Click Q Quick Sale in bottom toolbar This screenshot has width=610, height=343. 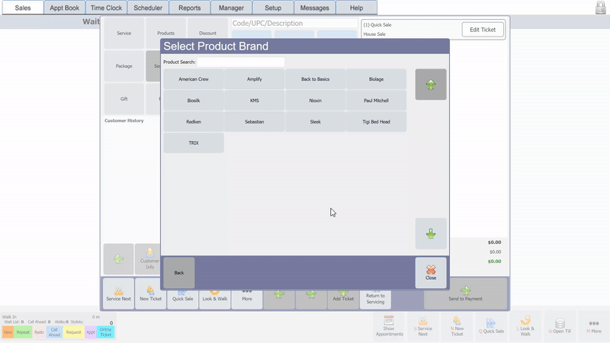[x=491, y=326]
